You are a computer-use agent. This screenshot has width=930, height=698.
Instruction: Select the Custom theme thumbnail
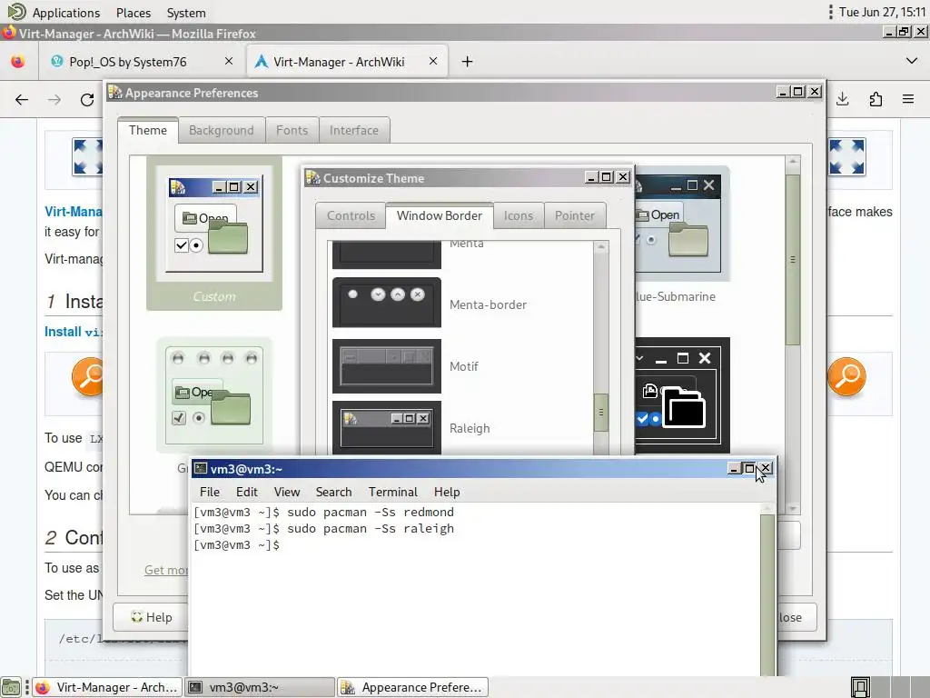coord(214,234)
